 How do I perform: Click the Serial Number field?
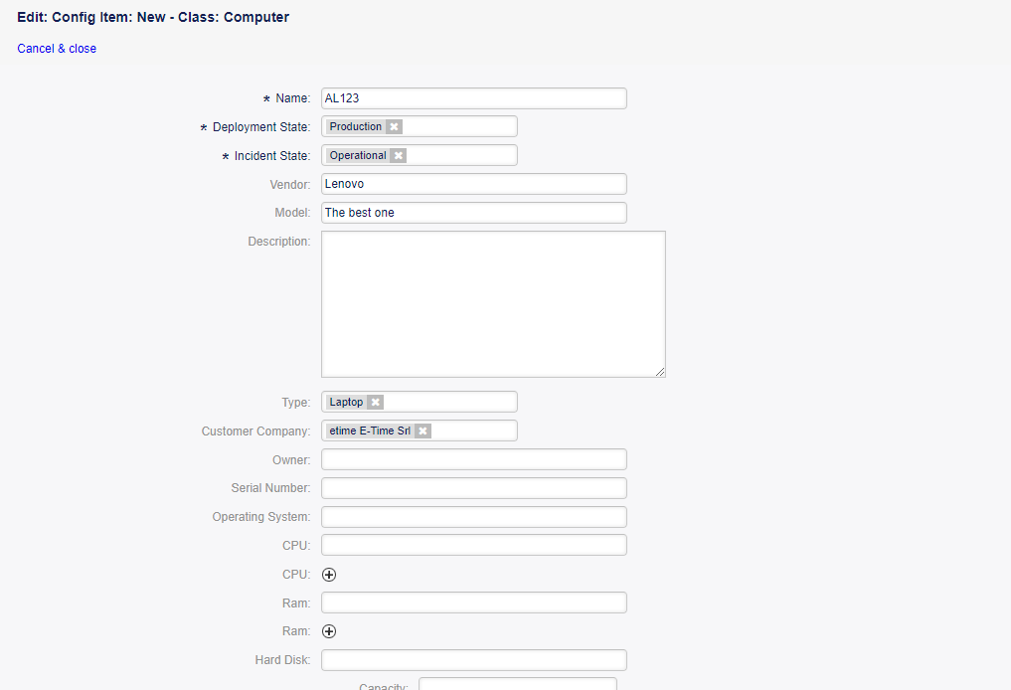pyautogui.click(x=473, y=488)
